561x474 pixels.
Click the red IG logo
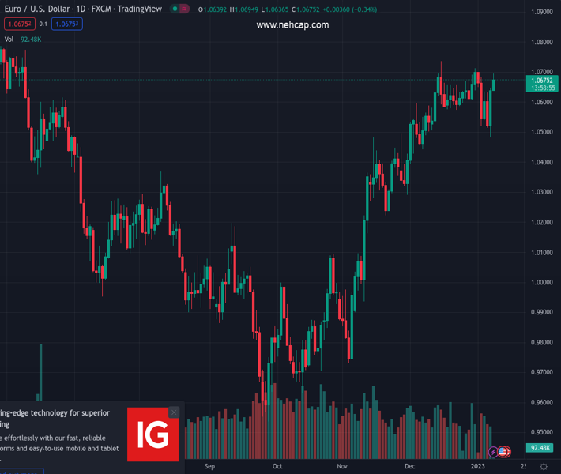point(152,434)
